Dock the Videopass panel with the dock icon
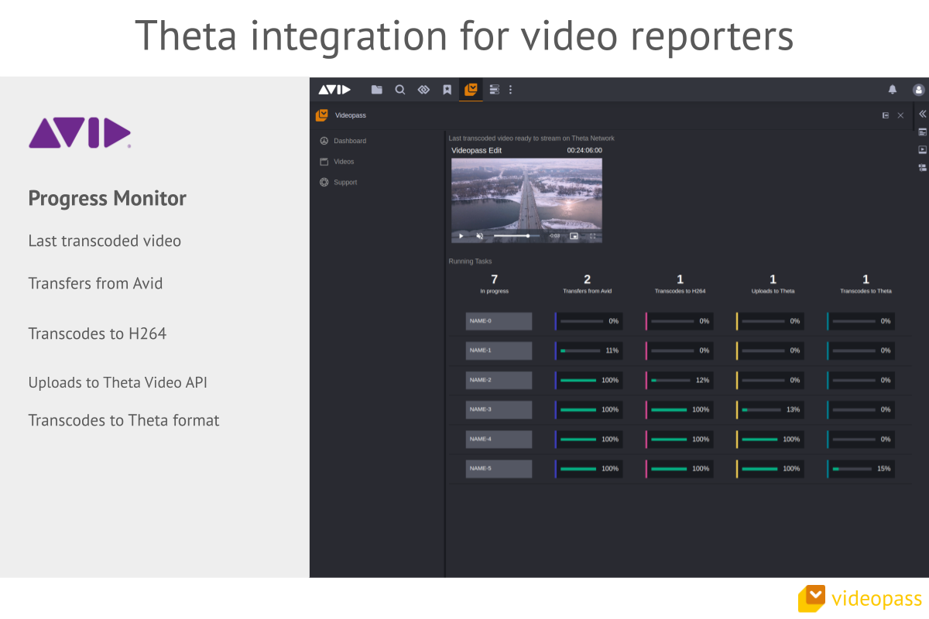This screenshot has height=619, width=929. (x=886, y=115)
